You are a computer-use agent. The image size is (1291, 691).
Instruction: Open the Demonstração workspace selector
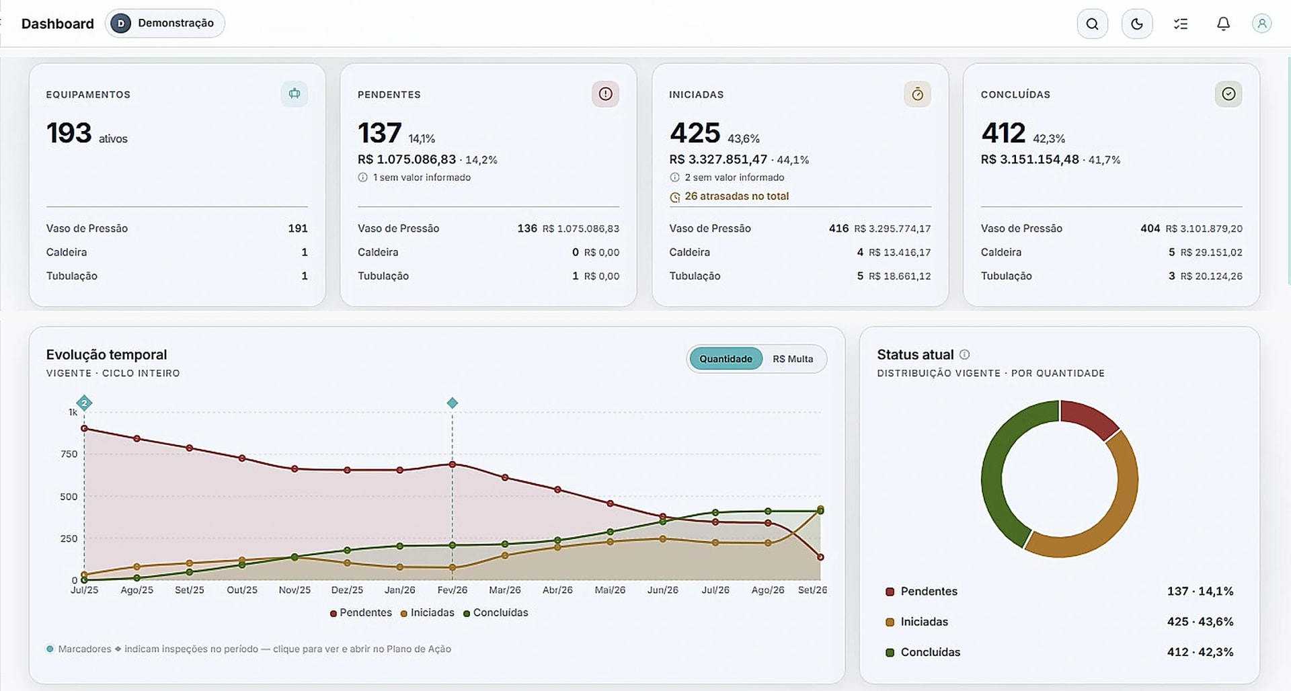[165, 24]
